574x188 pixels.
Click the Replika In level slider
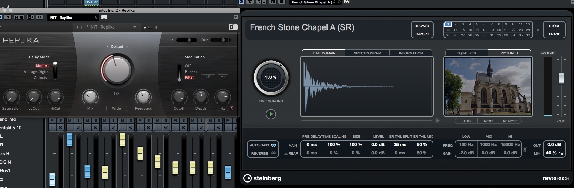[187, 40]
